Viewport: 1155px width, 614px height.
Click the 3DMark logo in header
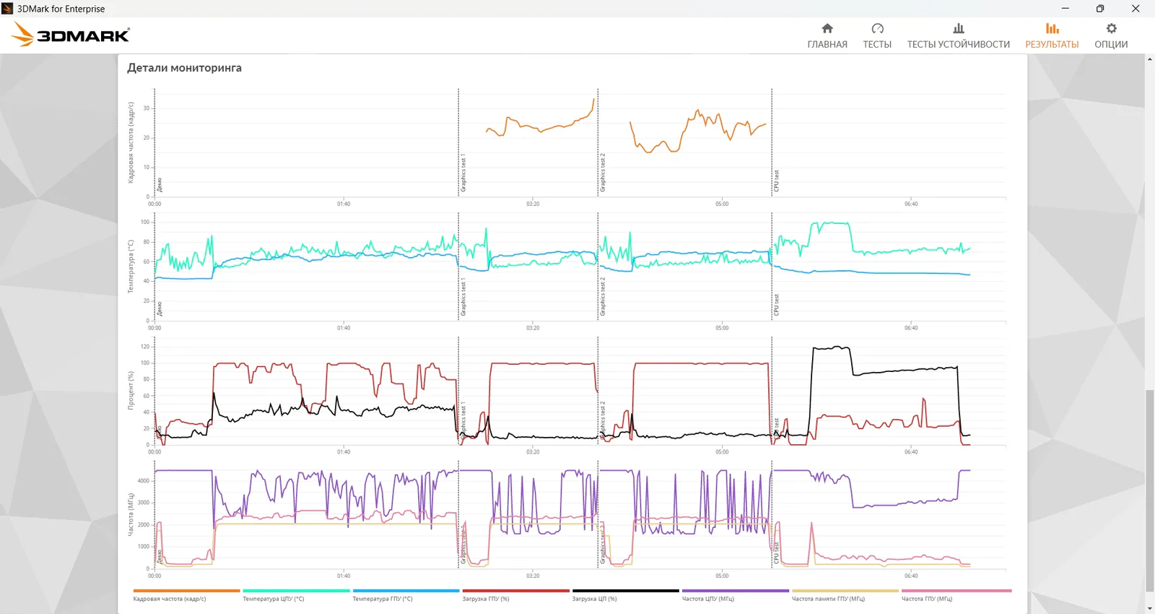tap(71, 35)
